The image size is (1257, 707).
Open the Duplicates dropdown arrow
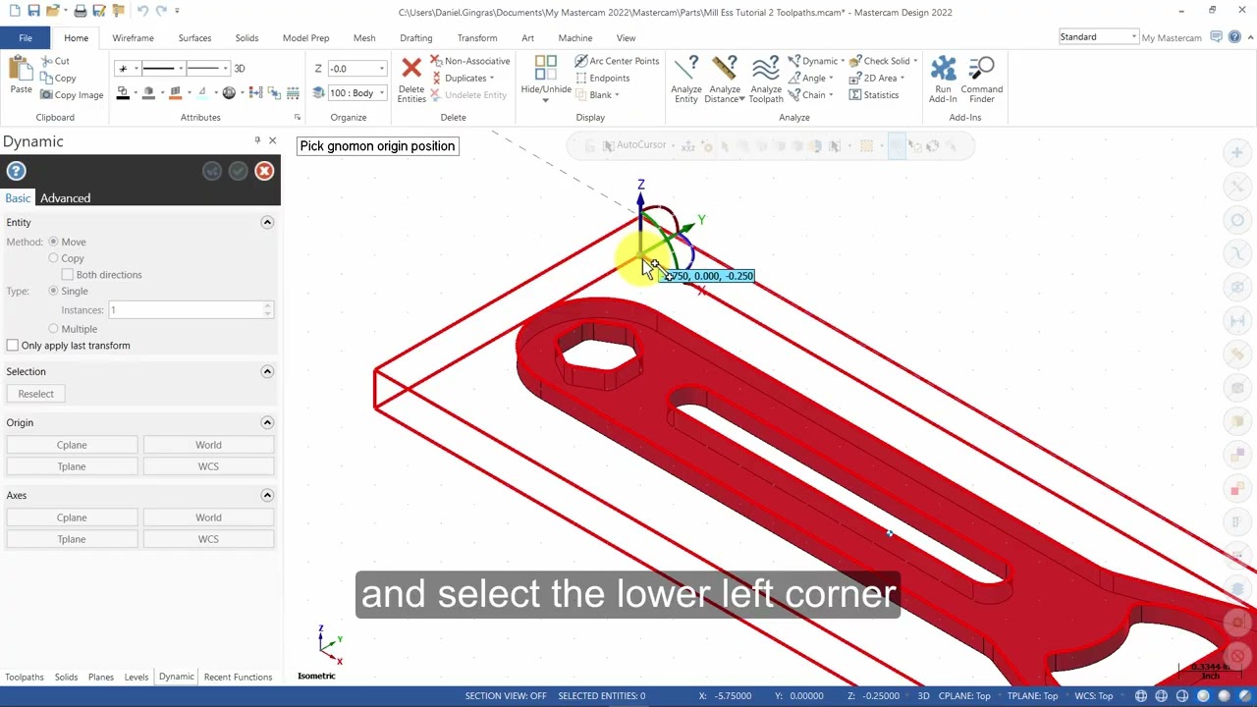(492, 79)
